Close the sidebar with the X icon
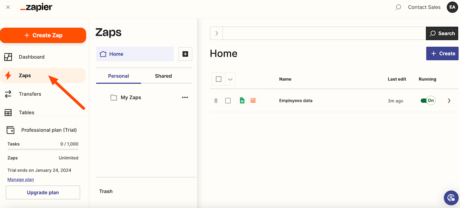 [x=8, y=7]
